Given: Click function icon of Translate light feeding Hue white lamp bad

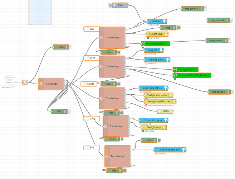Looking at the screenshot, I should point(107,156).
